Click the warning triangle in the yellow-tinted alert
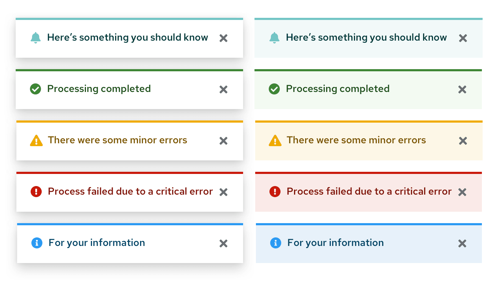 click(275, 140)
